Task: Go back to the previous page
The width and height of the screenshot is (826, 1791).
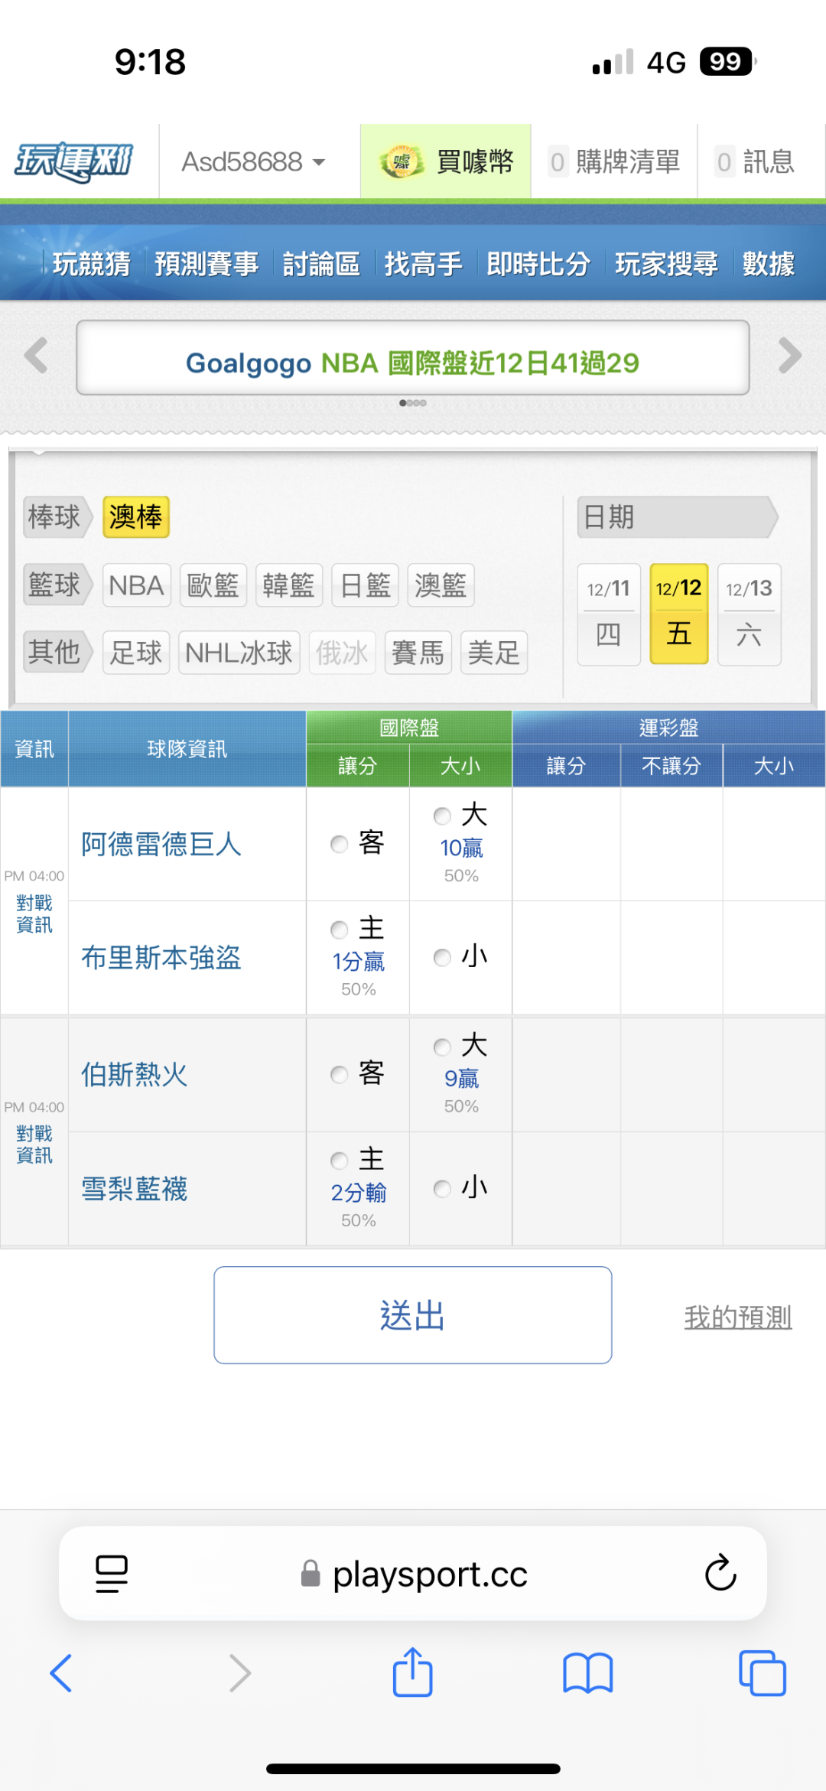Action: pyautogui.click(x=61, y=1672)
